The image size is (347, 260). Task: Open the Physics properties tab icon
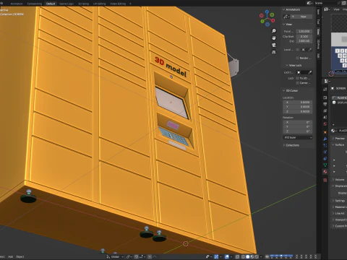325,152
